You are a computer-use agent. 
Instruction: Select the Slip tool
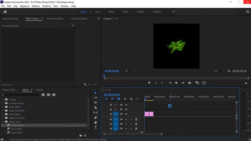(x=96, y=112)
